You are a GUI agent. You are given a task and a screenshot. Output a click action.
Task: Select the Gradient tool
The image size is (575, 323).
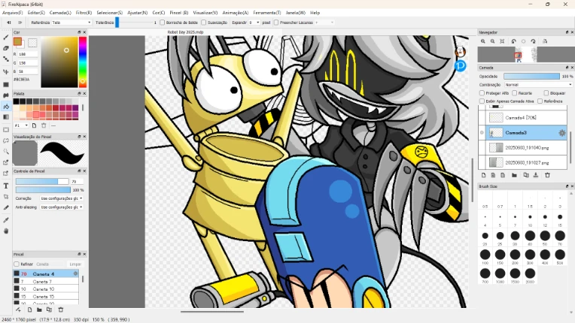coord(6,117)
